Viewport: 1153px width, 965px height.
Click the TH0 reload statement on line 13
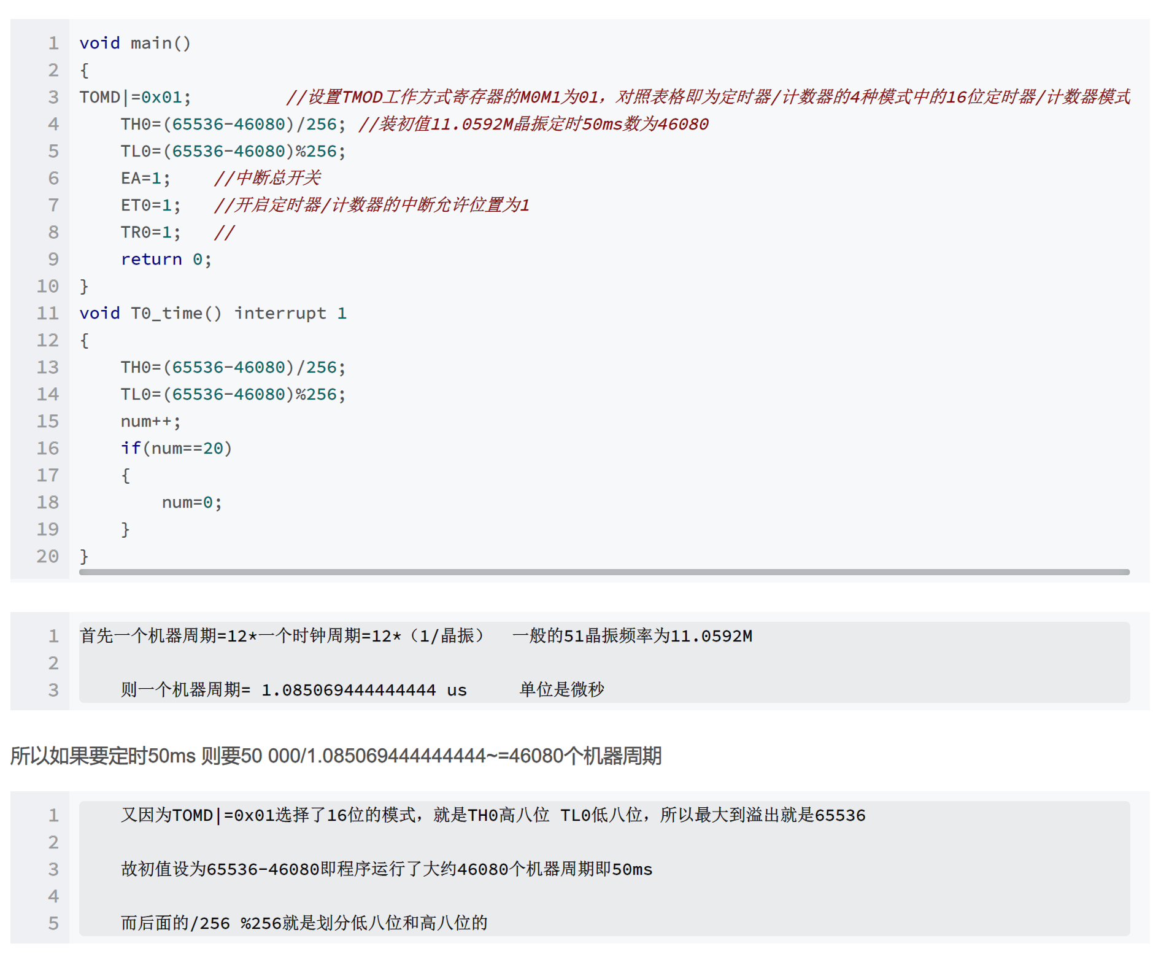pyautogui.click(x=233, y=367)
